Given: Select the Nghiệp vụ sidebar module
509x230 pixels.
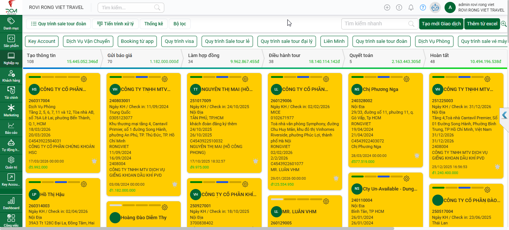Looking at the screenshot, I should tap(11, 59).
